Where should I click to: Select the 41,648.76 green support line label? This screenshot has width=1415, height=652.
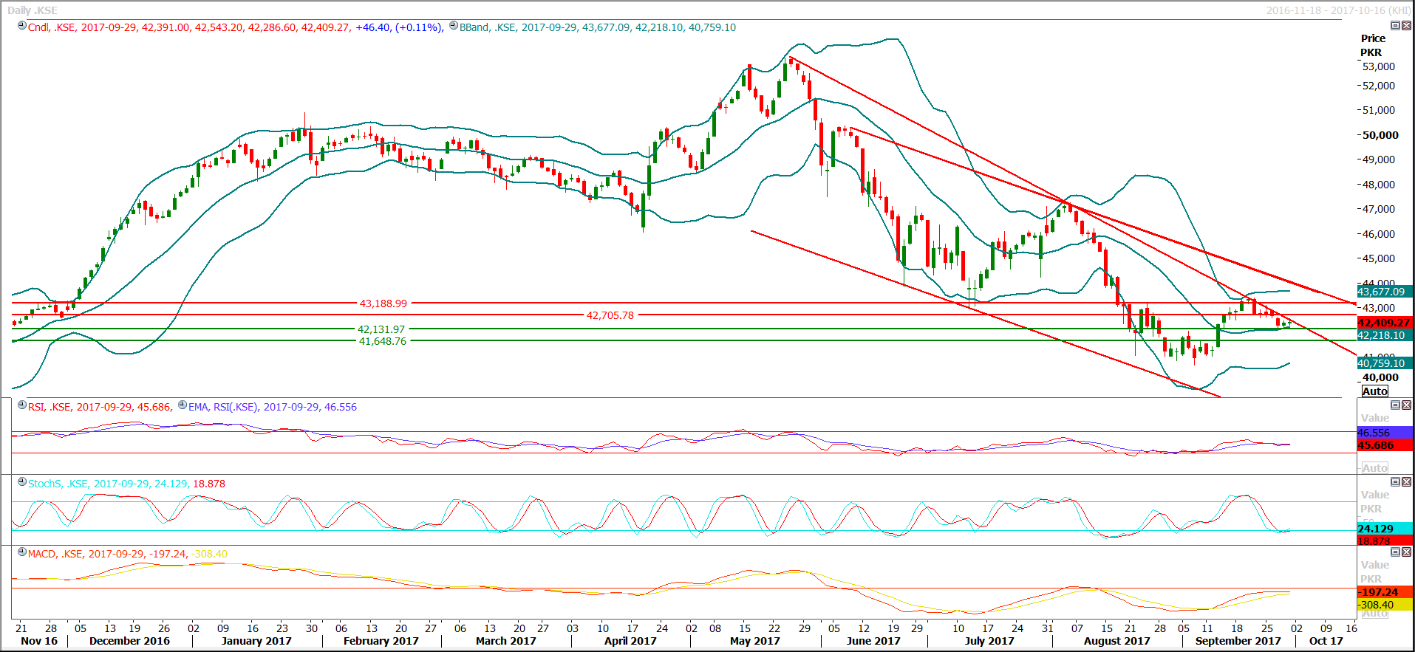click(x=382, y=341)
